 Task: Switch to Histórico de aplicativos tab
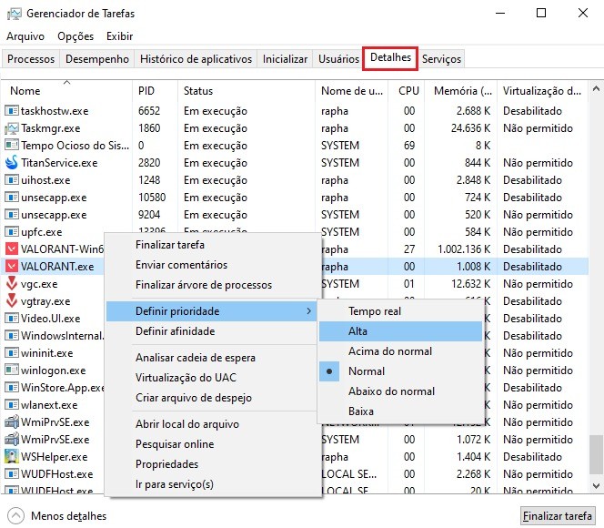tap(196, 59)
